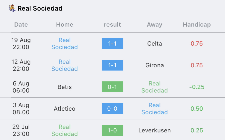The width and height of the screenshot is (225, 140).
Task: Open Real Sociedad home link, 19 Aug row
Action: pos(64,43)
